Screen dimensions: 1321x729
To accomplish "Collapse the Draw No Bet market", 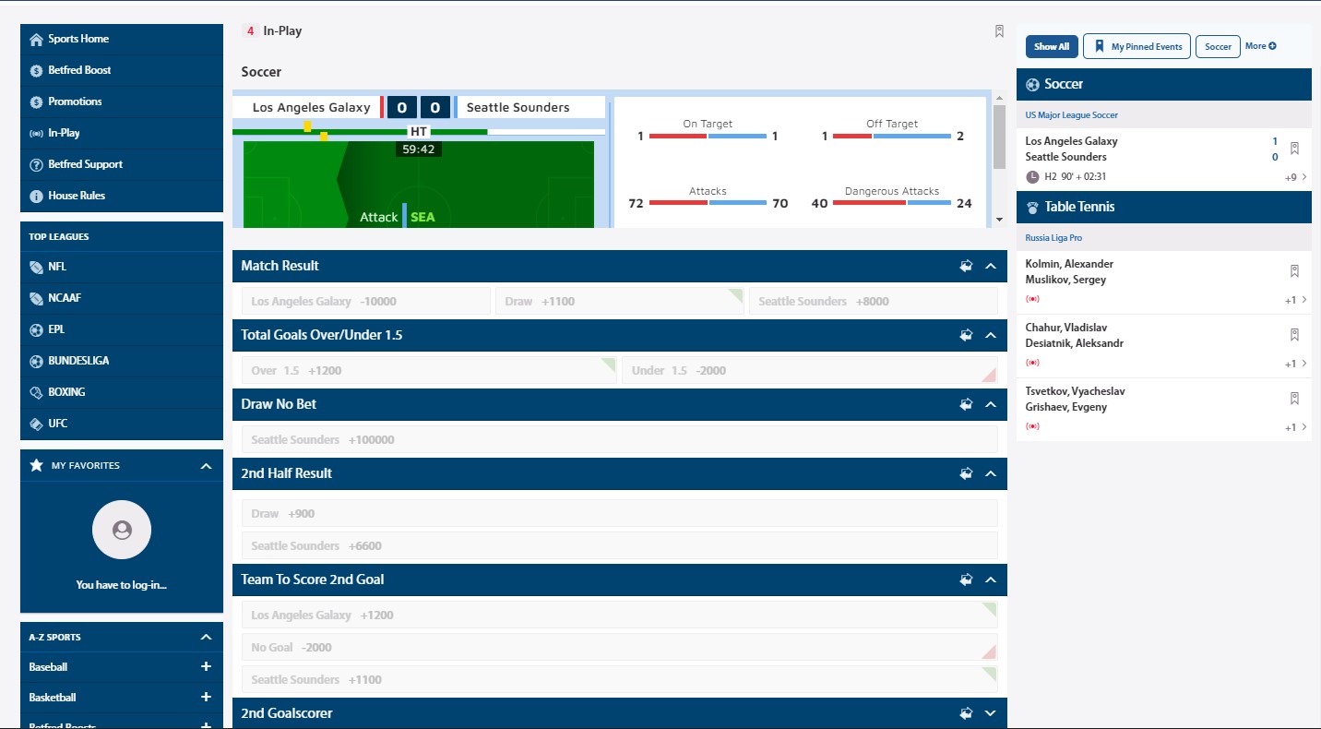I will point(991,404).
